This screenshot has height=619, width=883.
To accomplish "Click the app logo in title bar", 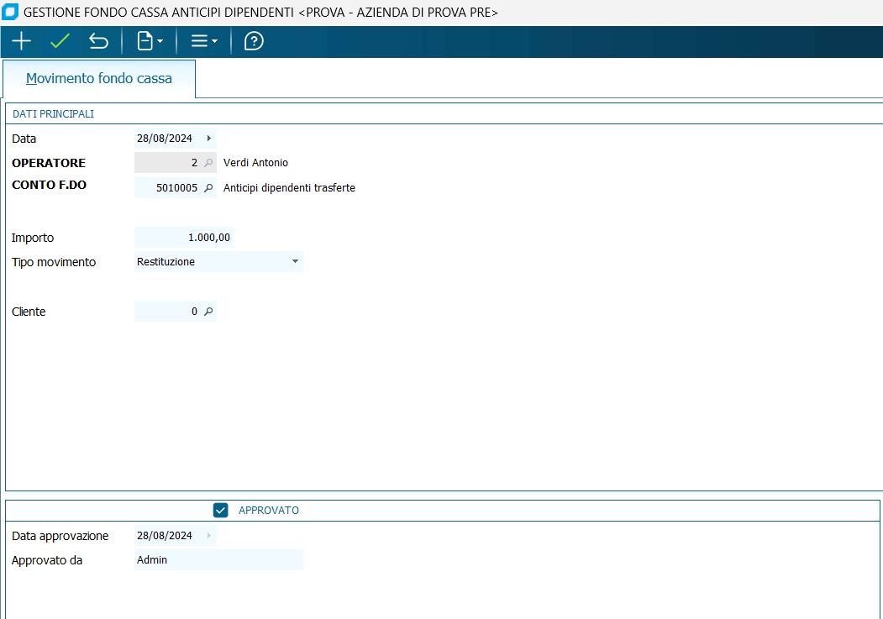I will pos(9,12).
